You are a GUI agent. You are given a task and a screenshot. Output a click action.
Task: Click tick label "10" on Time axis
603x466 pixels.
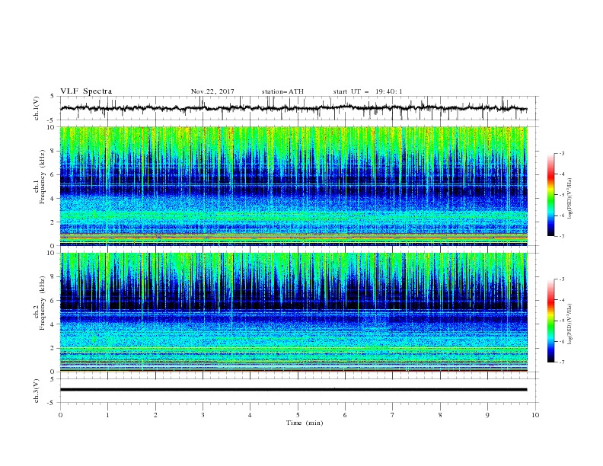pyautogui.click(x=535, y=415)
